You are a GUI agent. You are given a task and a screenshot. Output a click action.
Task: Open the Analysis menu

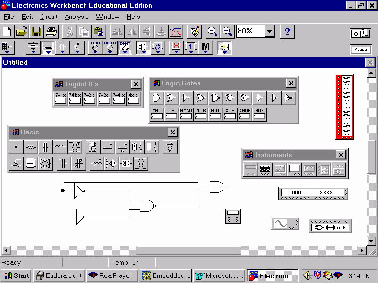(x=77, y=17)
